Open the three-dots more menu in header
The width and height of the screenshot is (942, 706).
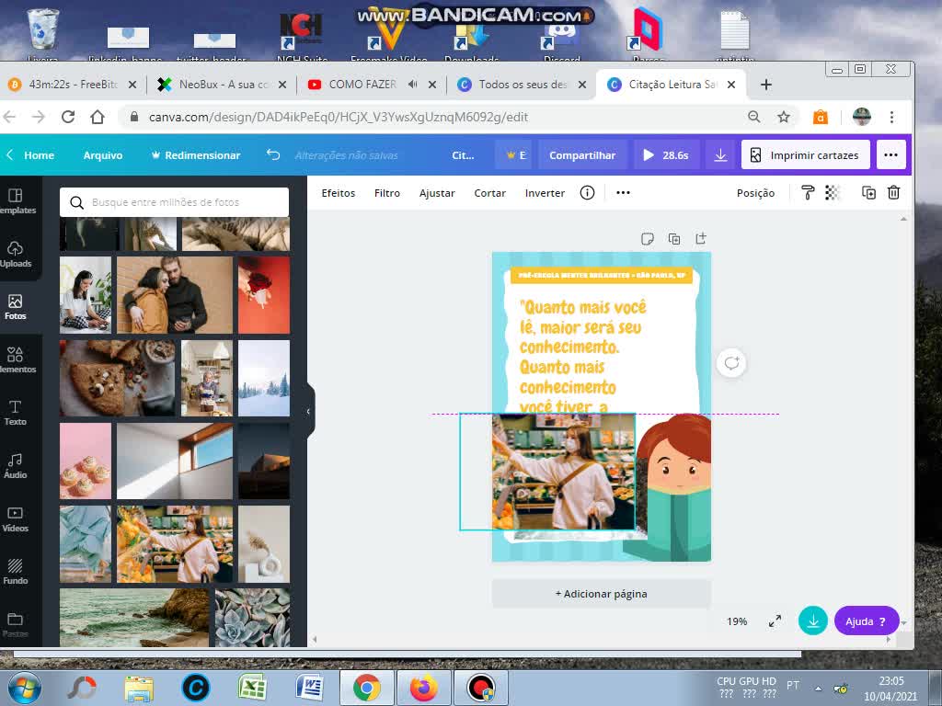tap(890, 155)
